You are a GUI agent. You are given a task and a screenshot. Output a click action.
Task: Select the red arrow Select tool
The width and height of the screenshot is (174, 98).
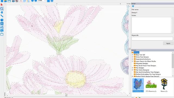point(2,5)
